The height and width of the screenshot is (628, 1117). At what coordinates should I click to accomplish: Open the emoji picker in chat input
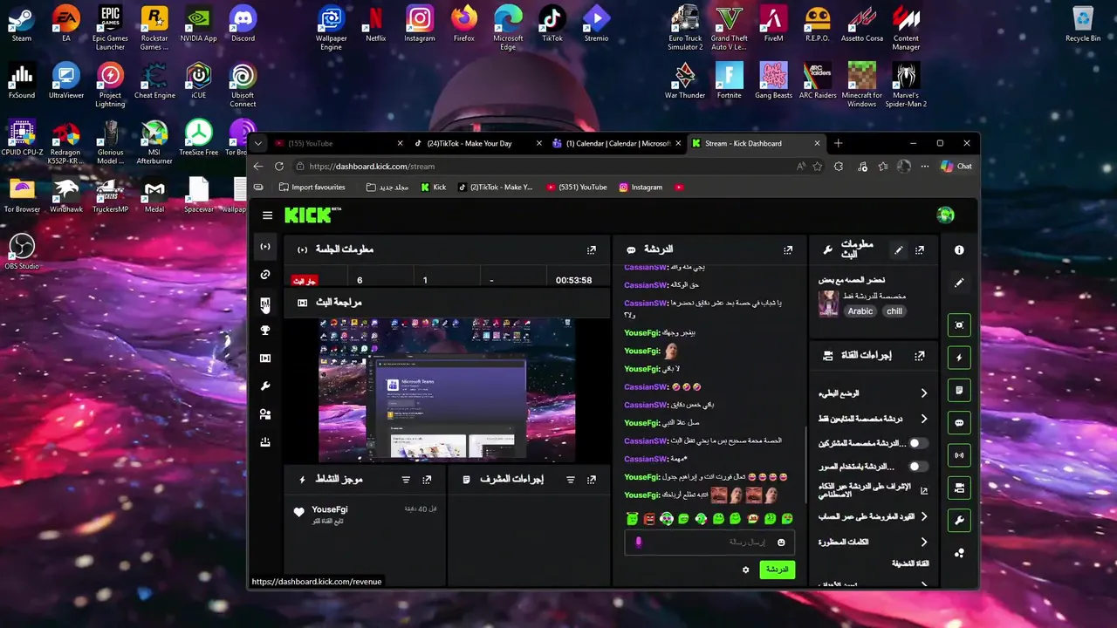click(x=781, y=543)
